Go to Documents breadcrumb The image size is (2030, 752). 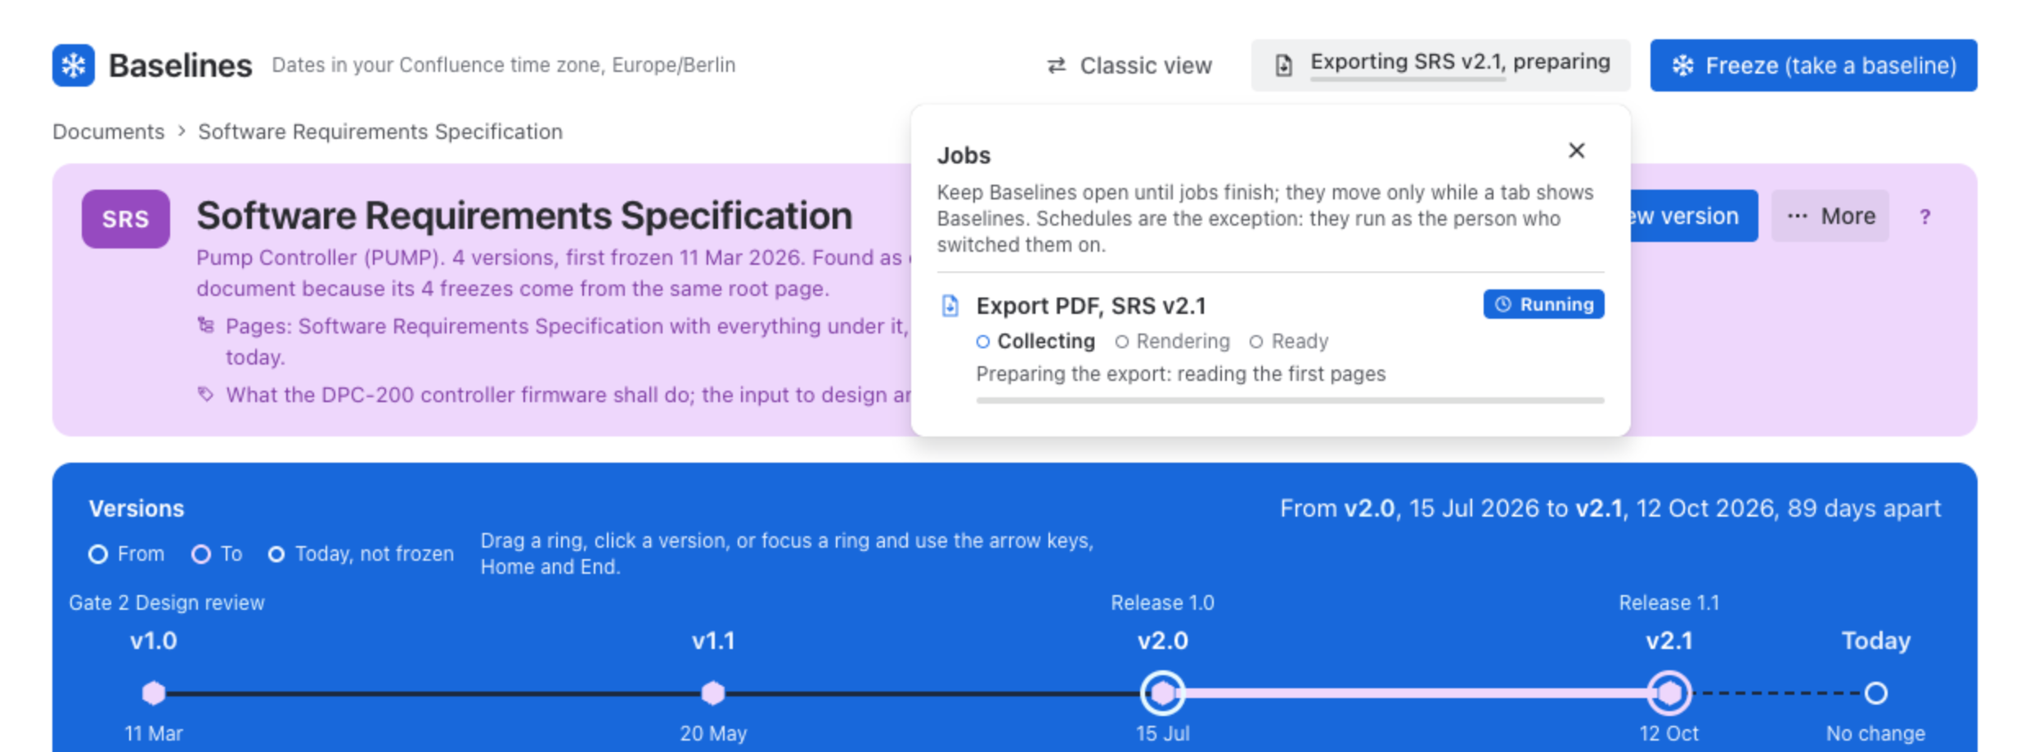108,132
